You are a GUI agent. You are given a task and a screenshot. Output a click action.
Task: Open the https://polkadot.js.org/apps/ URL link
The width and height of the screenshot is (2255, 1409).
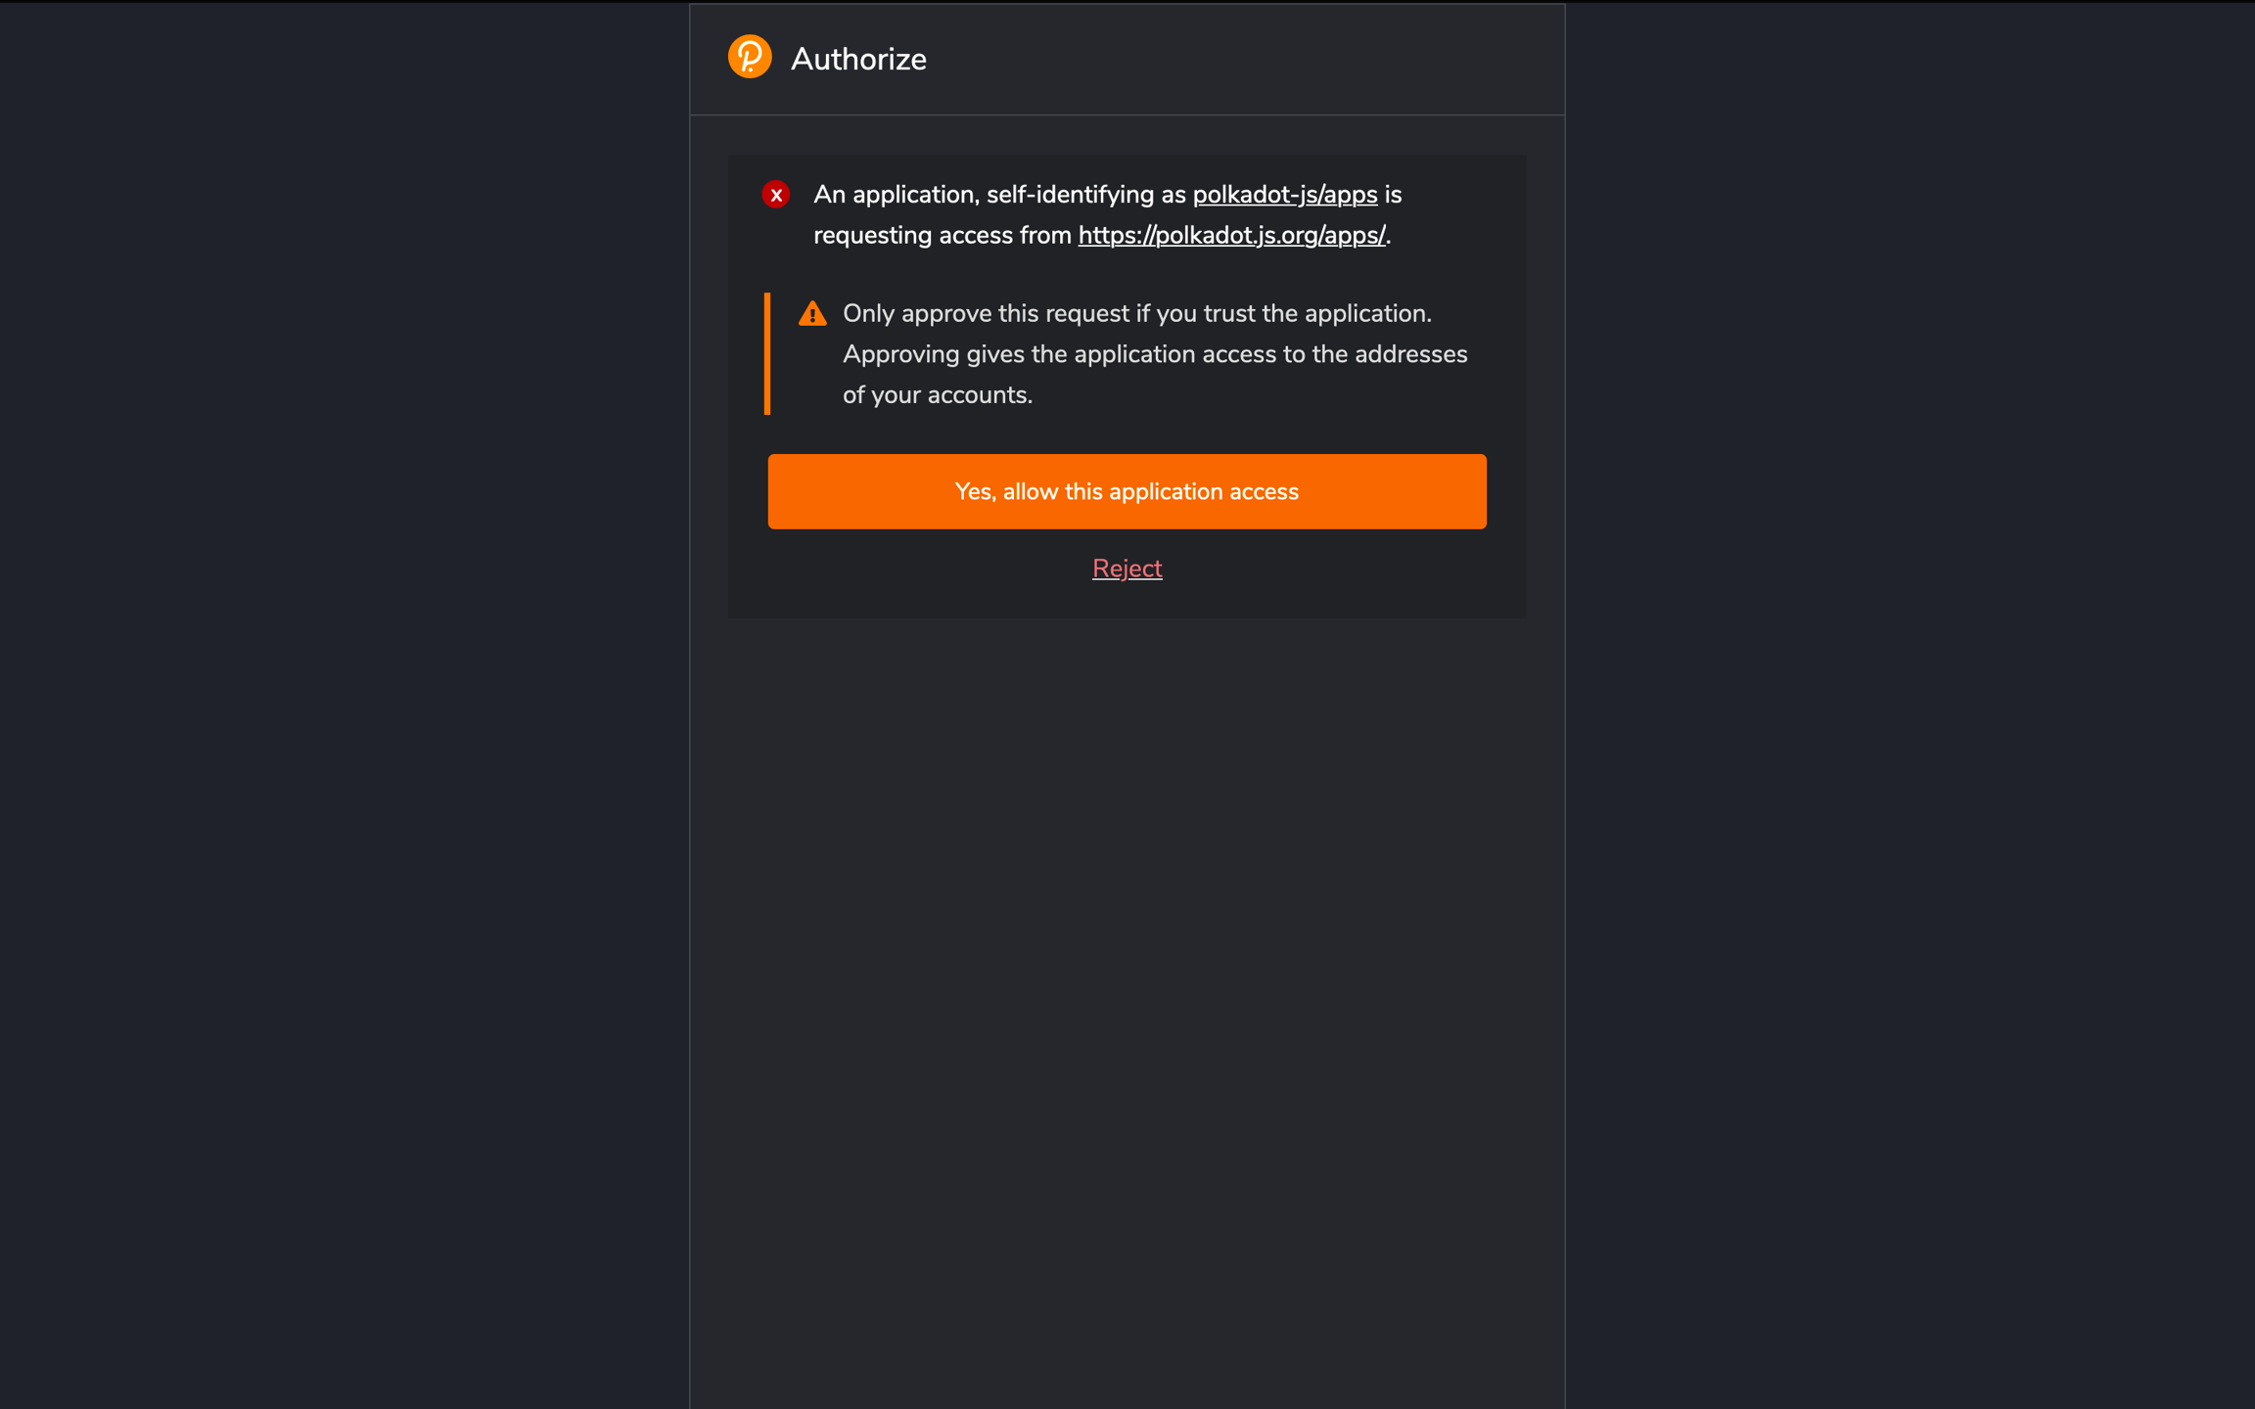[1231, 236]
